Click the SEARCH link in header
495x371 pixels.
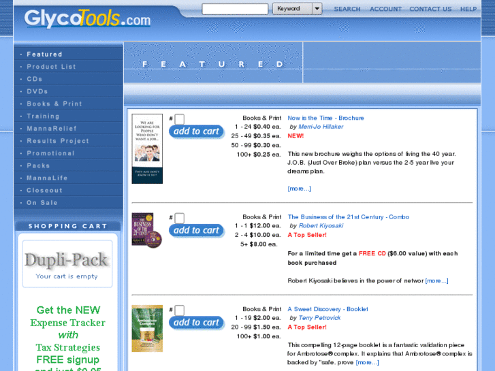pos(347,9)
